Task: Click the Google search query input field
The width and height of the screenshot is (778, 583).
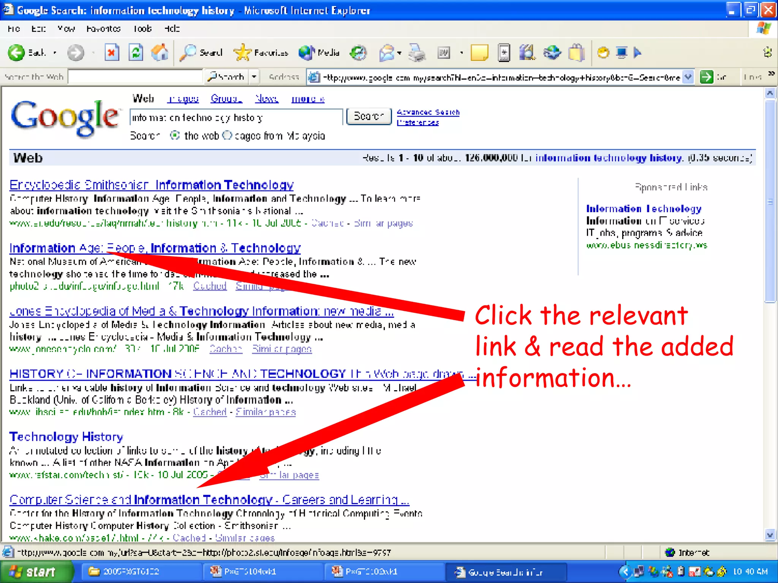Action: (x=236, y=117)
